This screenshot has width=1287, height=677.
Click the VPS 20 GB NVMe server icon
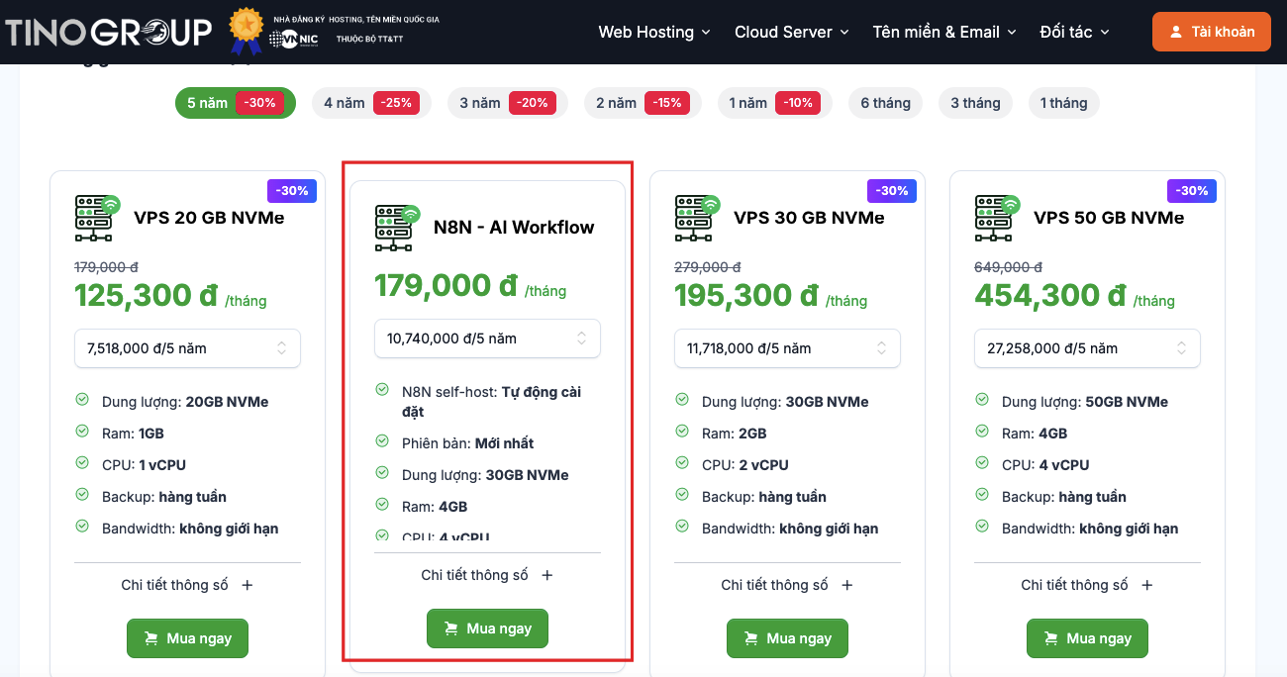97,218
